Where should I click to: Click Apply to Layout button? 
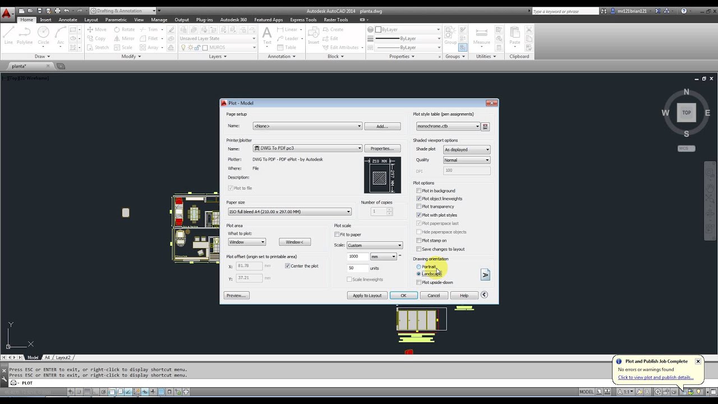[x=367, y=295]
